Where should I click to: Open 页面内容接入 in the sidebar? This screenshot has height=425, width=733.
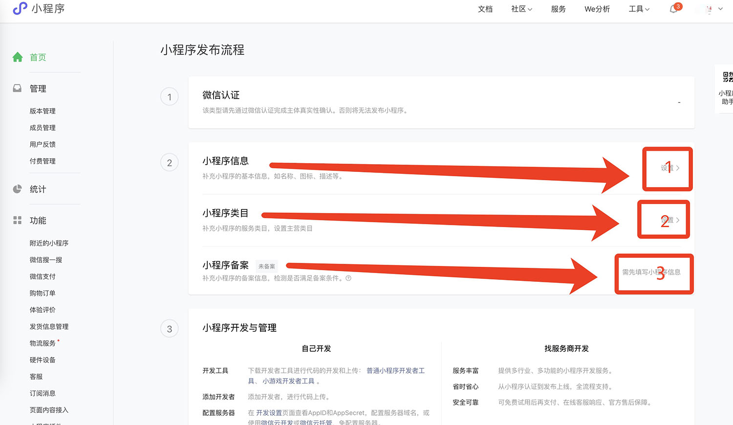pos(49,409)
